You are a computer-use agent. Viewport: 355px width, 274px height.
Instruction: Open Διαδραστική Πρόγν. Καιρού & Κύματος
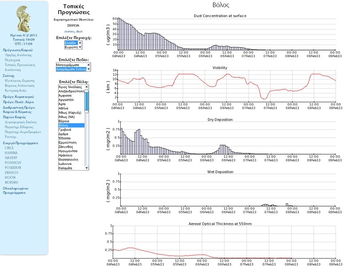click(x=19, y=110)
